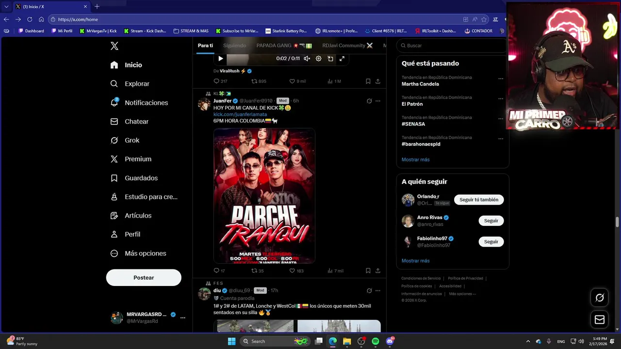621x349 pixels.
Task: Unmute the video audio
Action: click(307, 59)
